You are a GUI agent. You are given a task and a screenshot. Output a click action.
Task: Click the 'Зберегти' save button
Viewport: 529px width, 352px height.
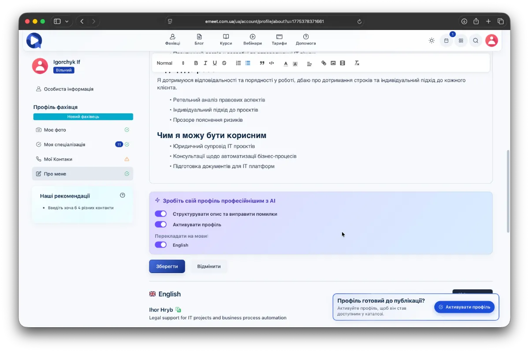tap(167, 266)
